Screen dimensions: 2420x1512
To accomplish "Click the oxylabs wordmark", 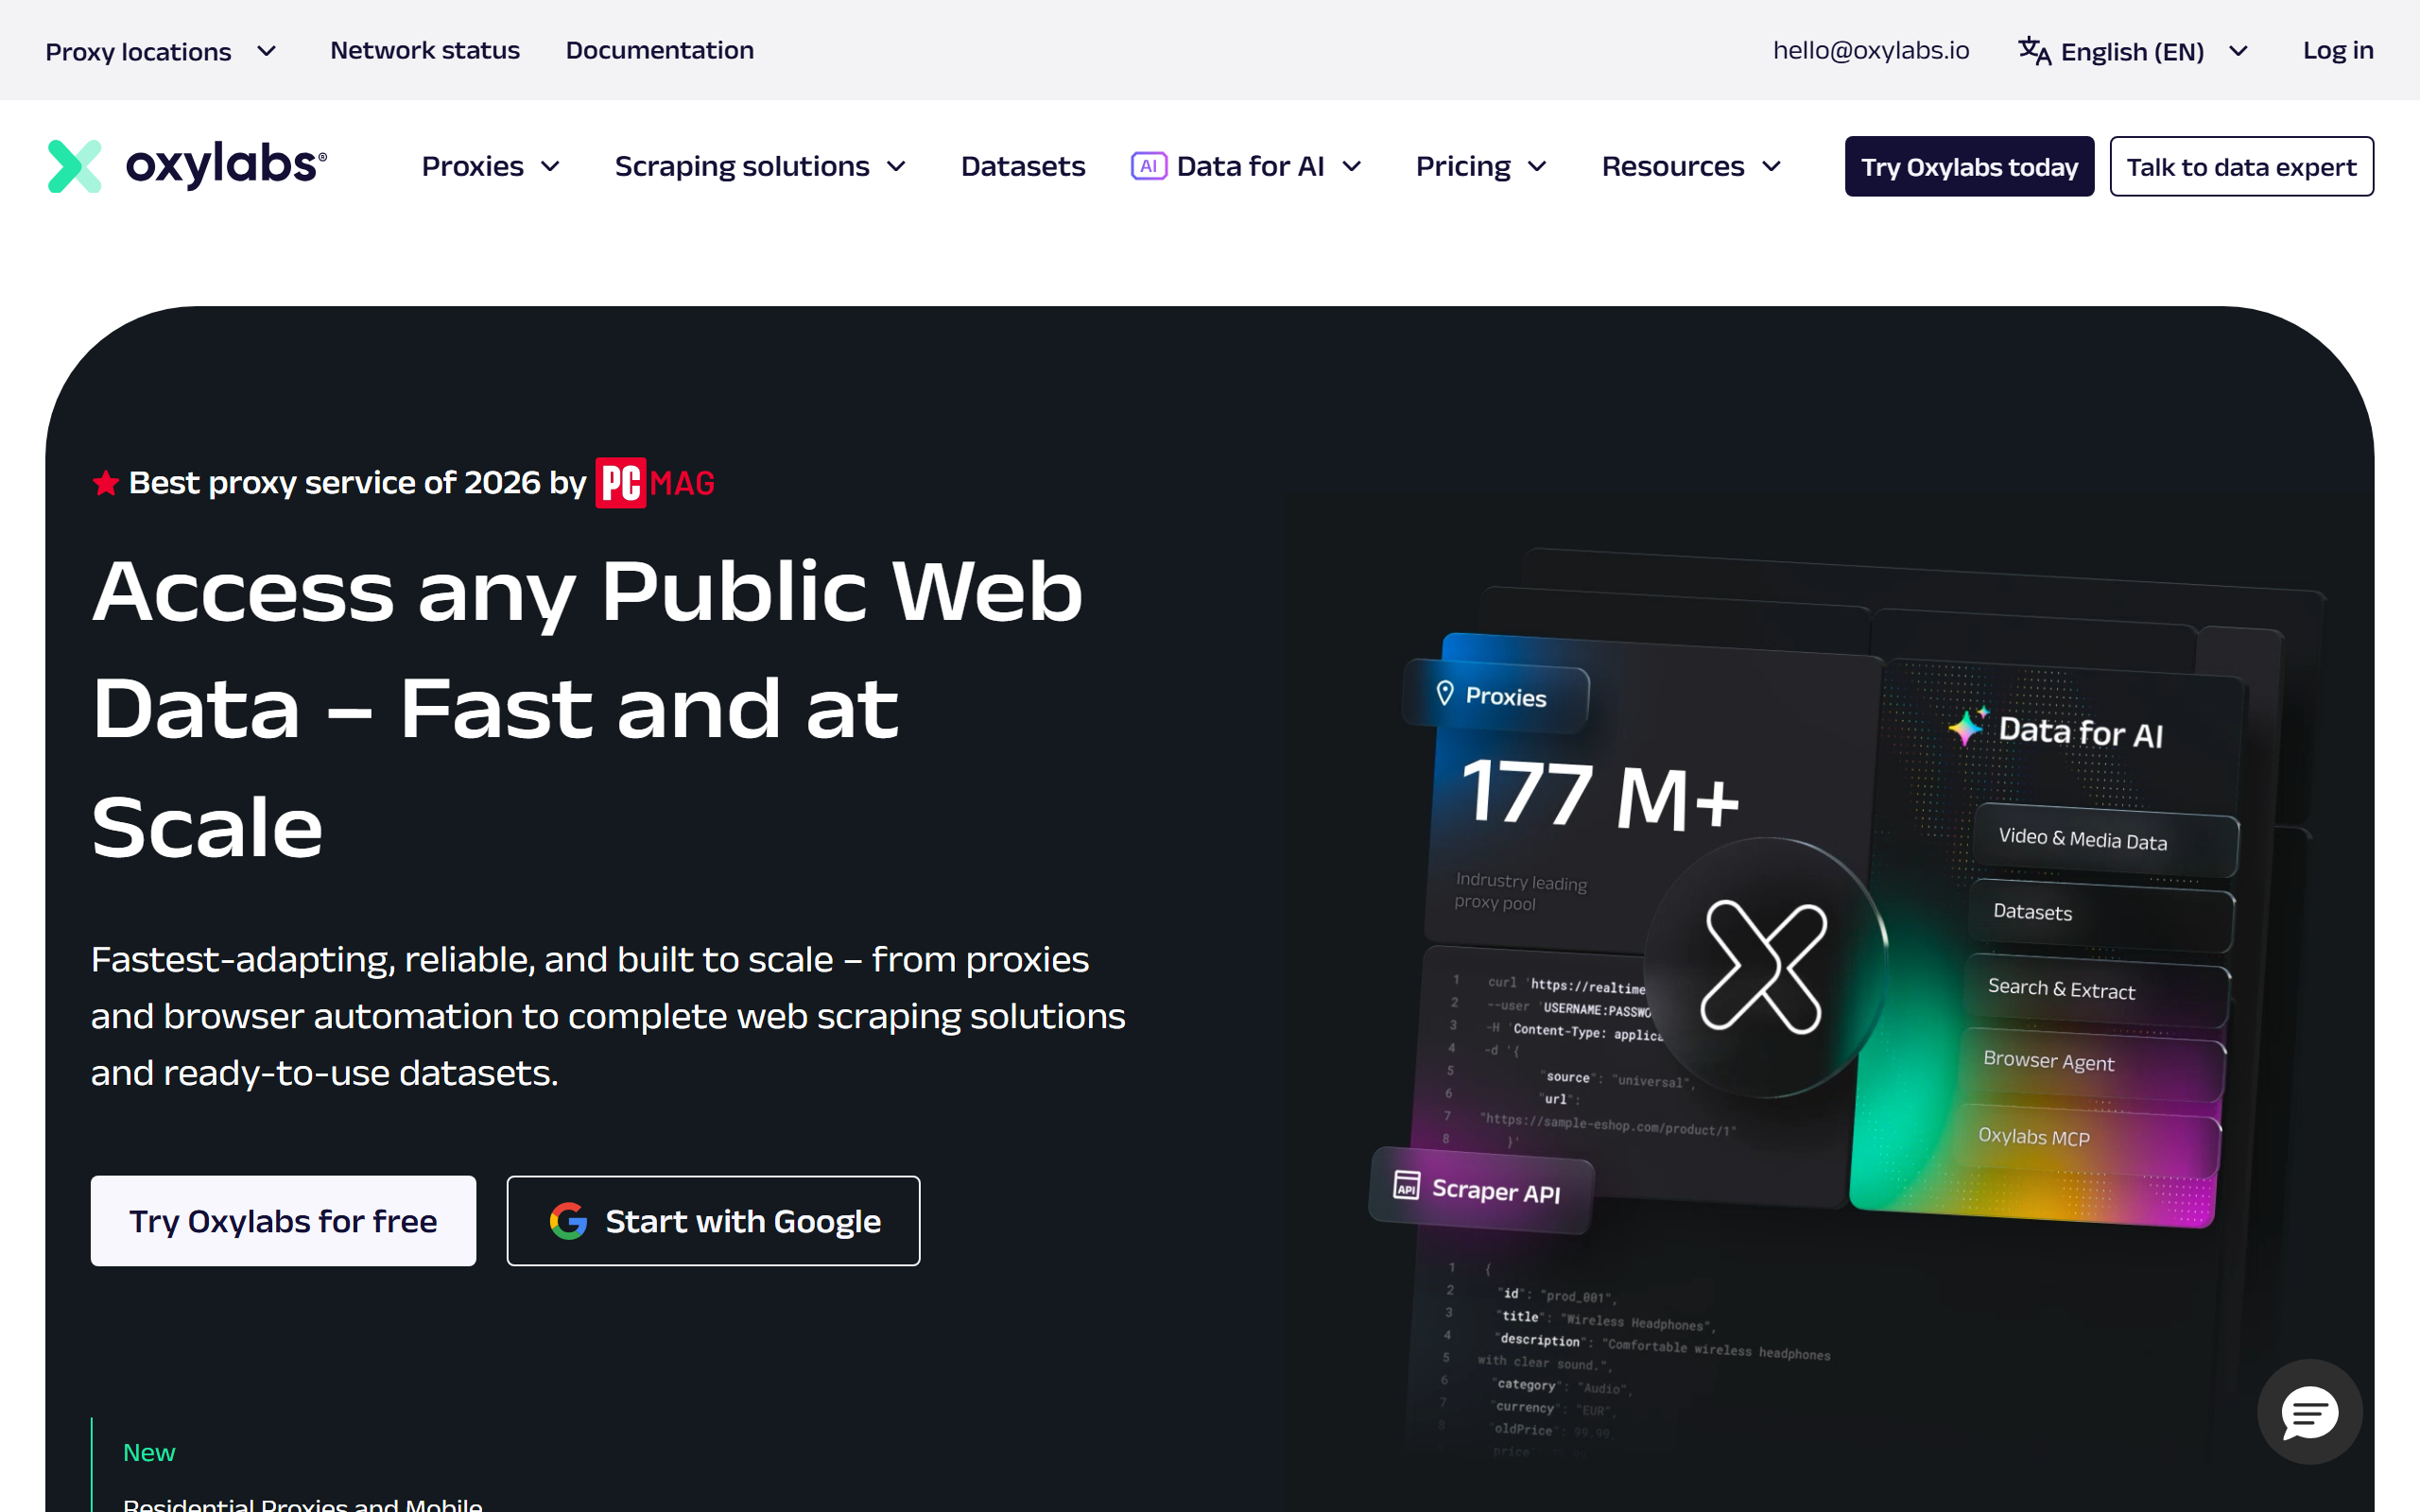I will click(226, 164).
